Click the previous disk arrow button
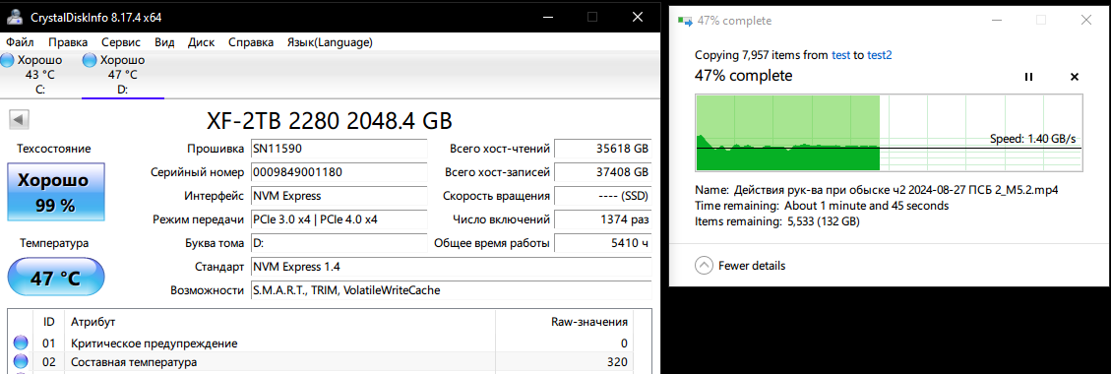Image resolution: width=1111 pixels, height=374 pixels. pyautogui.click(x=19, y=120)
